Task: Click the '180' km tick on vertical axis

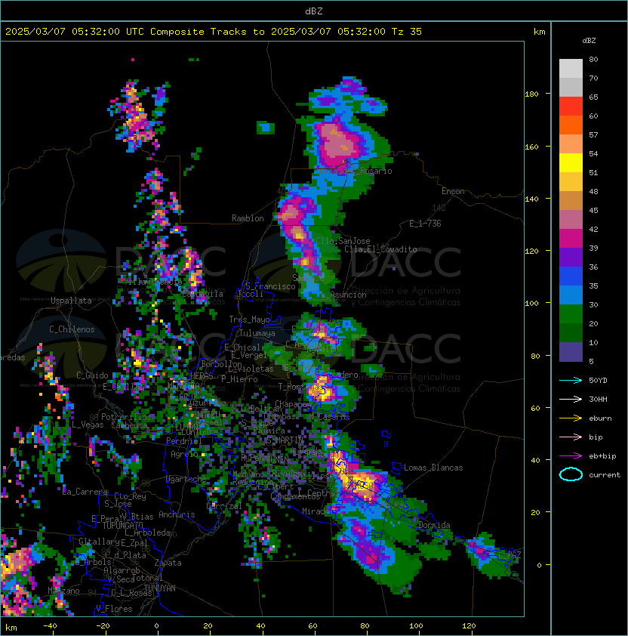Action: pos(531,94)
